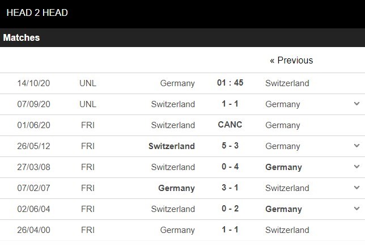Click FRI competition label on 26/04/00
365x246 pixels.
pyautogui.click(x=88, y=230)
